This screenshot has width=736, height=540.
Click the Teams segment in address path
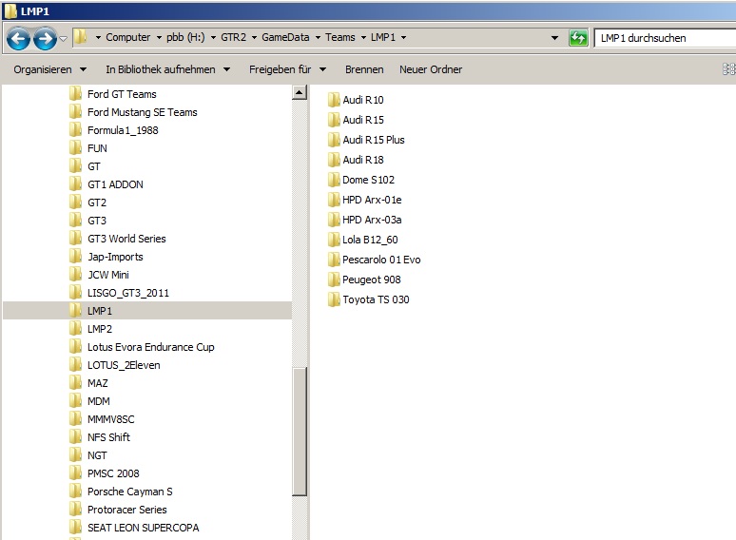[339, 37]
